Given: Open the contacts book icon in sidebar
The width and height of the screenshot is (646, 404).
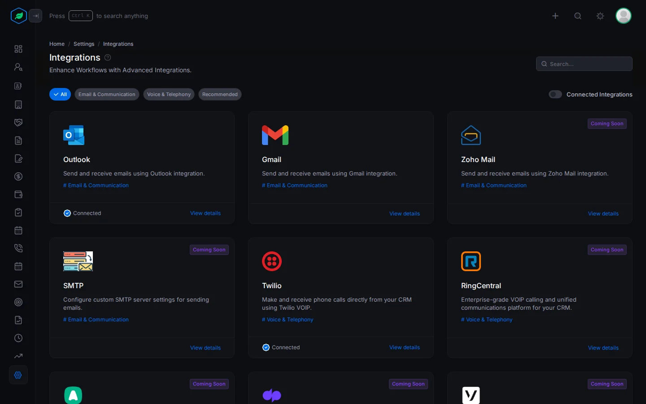Looking at the screenshot, I should (18, 86).
